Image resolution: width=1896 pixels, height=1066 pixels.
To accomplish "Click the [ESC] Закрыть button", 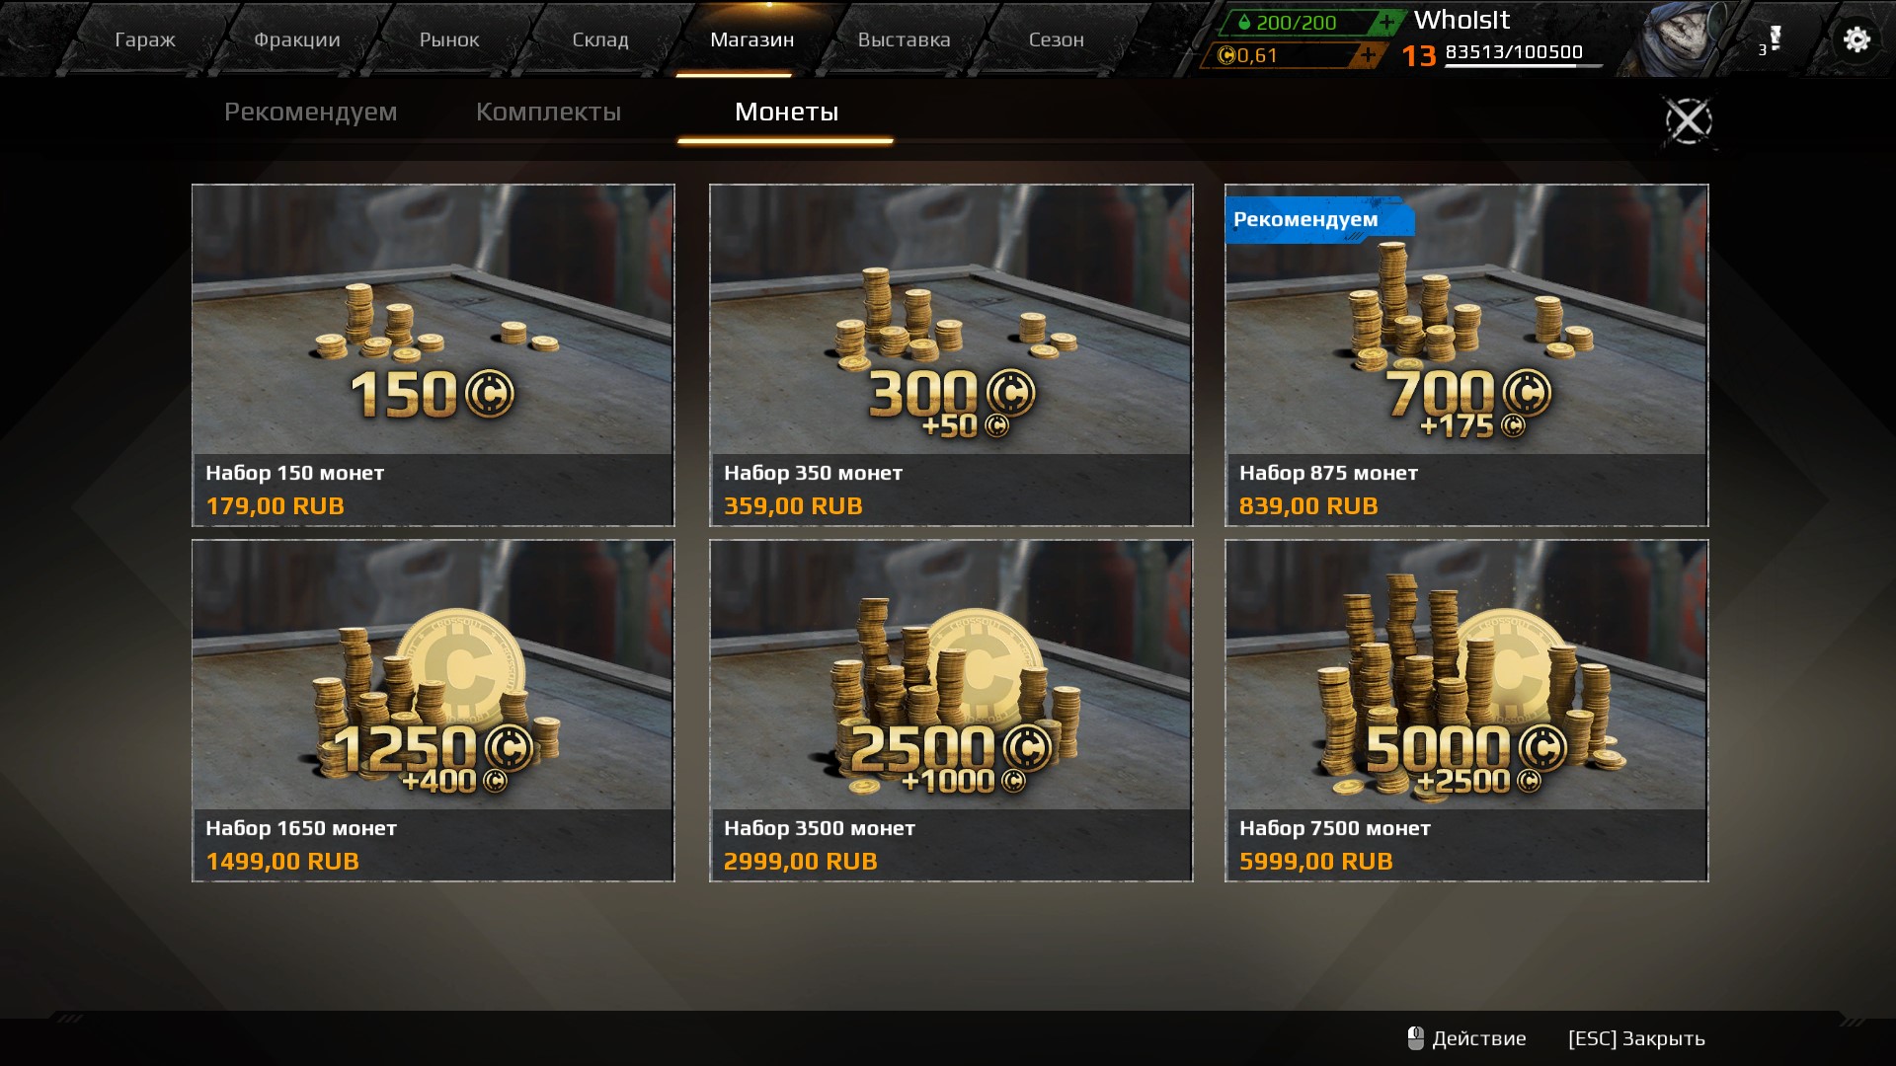I will (1636, 1038).
